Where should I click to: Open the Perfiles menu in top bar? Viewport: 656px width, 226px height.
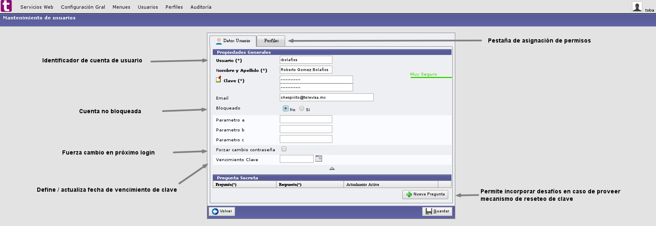point(174,7)
